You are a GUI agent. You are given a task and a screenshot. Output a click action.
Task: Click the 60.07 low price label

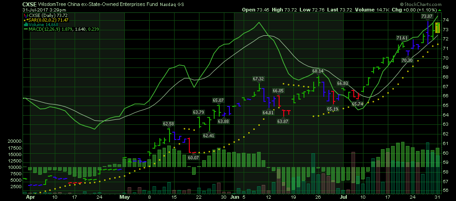coord(193,157)
